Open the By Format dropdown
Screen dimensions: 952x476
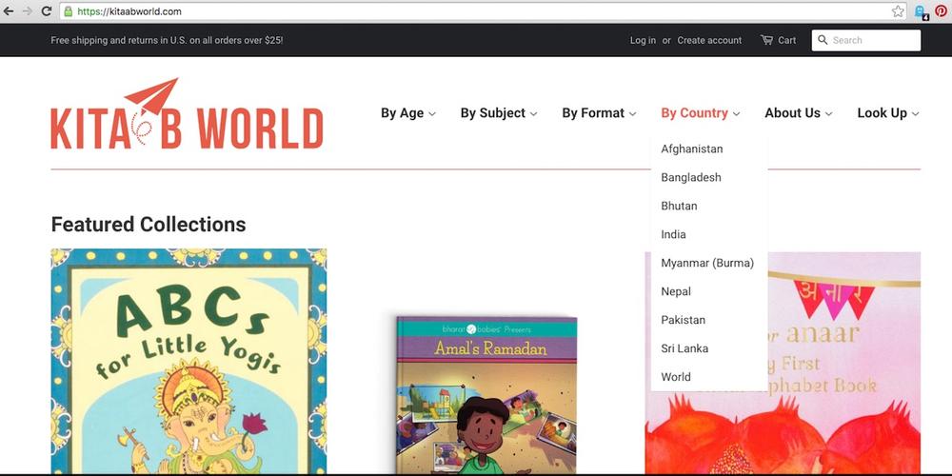[598, 113]
